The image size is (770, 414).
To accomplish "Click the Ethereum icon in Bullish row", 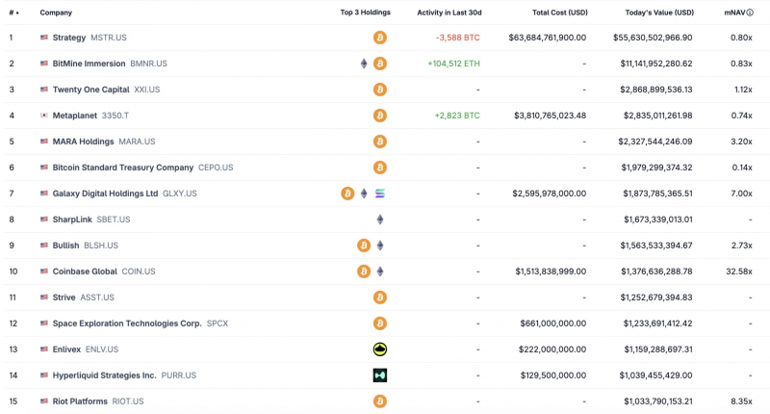I will pos(379,246).
